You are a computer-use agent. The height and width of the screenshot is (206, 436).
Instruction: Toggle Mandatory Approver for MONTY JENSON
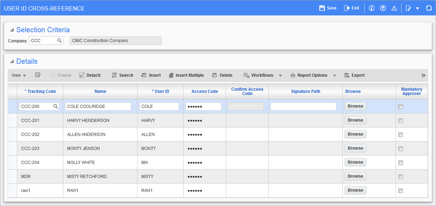click(400, 149)
